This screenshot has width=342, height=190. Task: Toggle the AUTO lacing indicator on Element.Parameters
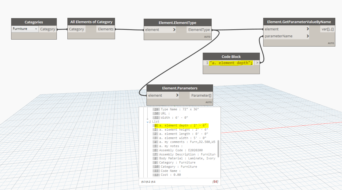coord(209,102)
